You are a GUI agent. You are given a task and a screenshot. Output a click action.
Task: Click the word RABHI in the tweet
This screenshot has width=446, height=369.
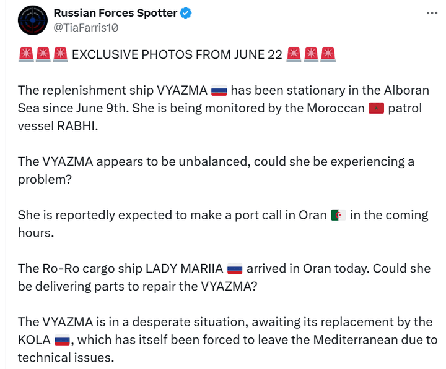click(x=77, y=125)
